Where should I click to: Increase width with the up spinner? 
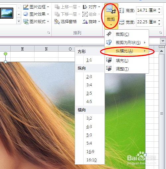pos(159,20)
